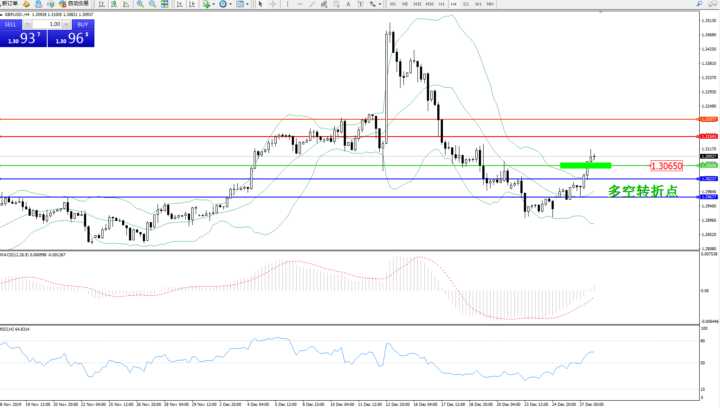Click the tile windows grid icon
The width and height of the screenshot is (720, 408).
165,4
